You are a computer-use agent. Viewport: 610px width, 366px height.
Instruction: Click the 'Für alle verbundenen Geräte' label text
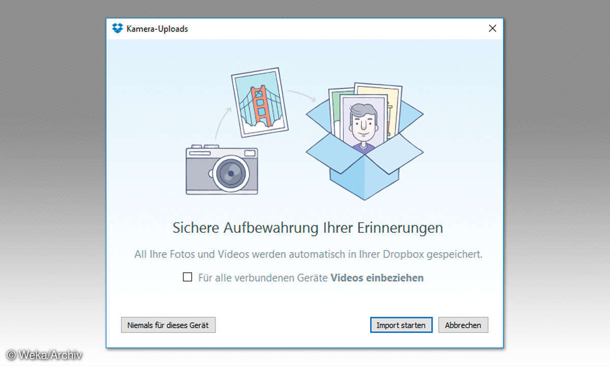(x=263, y=278)
